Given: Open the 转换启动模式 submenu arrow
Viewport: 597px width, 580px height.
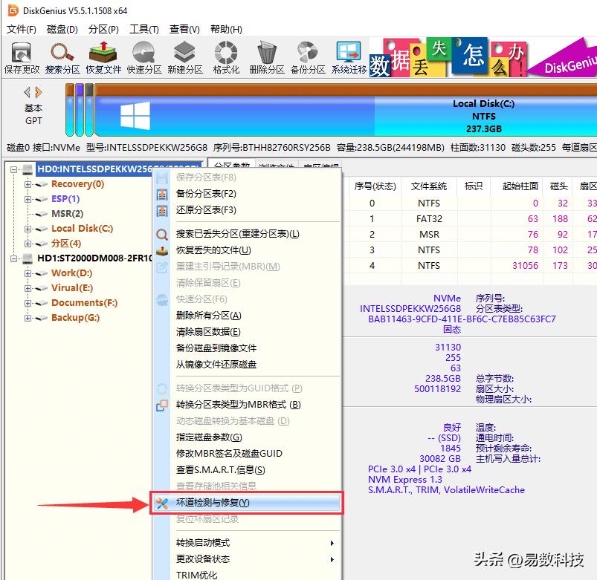Looking at the screenshot, I should click(x=333, y=543).
